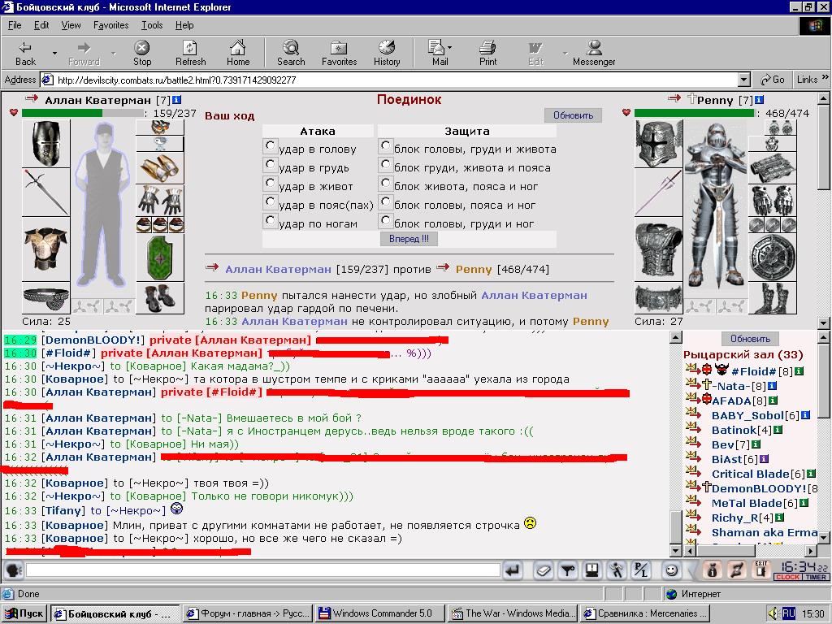The image size is (832, 624).
Task: Click the RU language indicator in tray
Action: tap(788, 613)
